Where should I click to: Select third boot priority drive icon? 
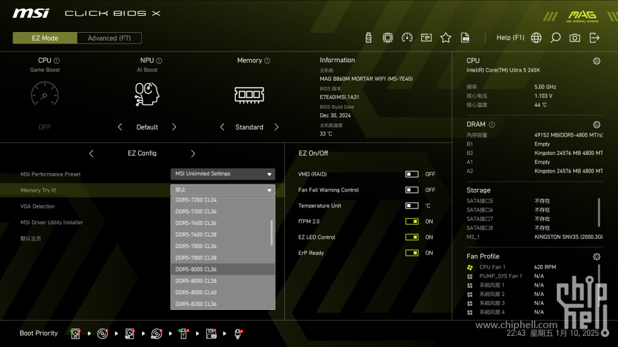pos(130,334)
